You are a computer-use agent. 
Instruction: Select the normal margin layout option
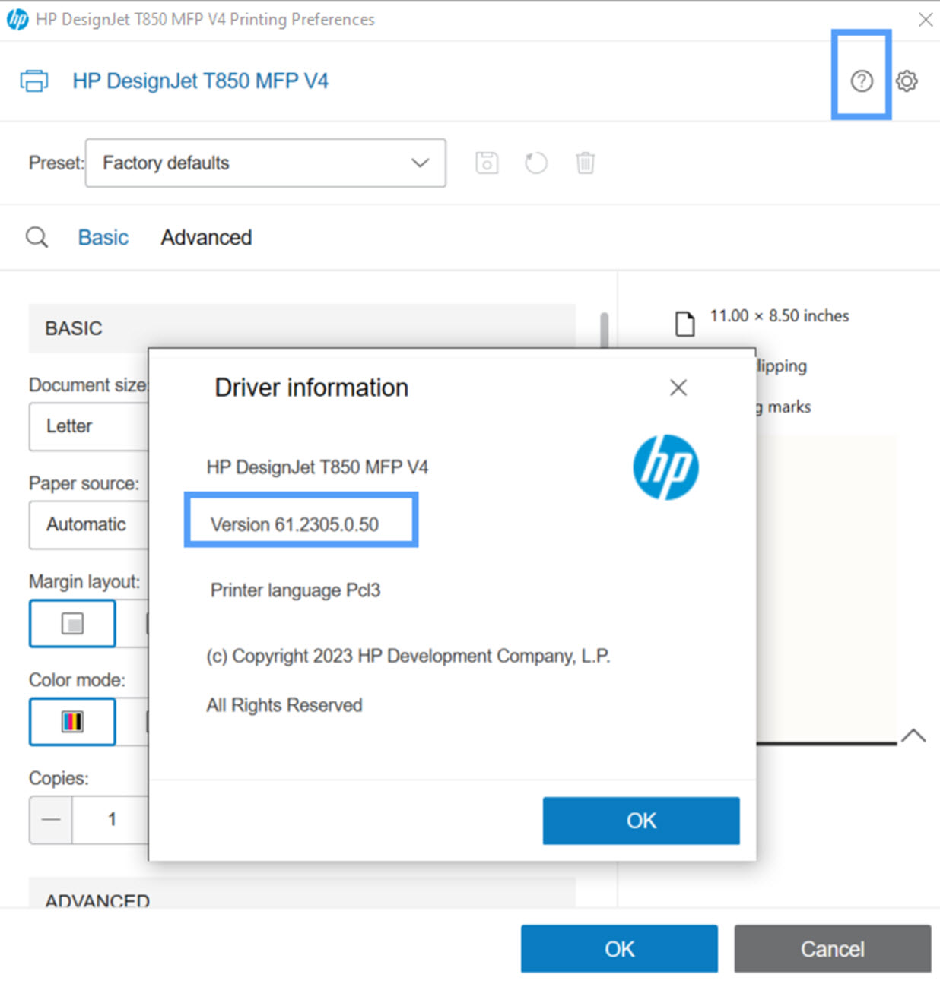[x=71, y=623]
